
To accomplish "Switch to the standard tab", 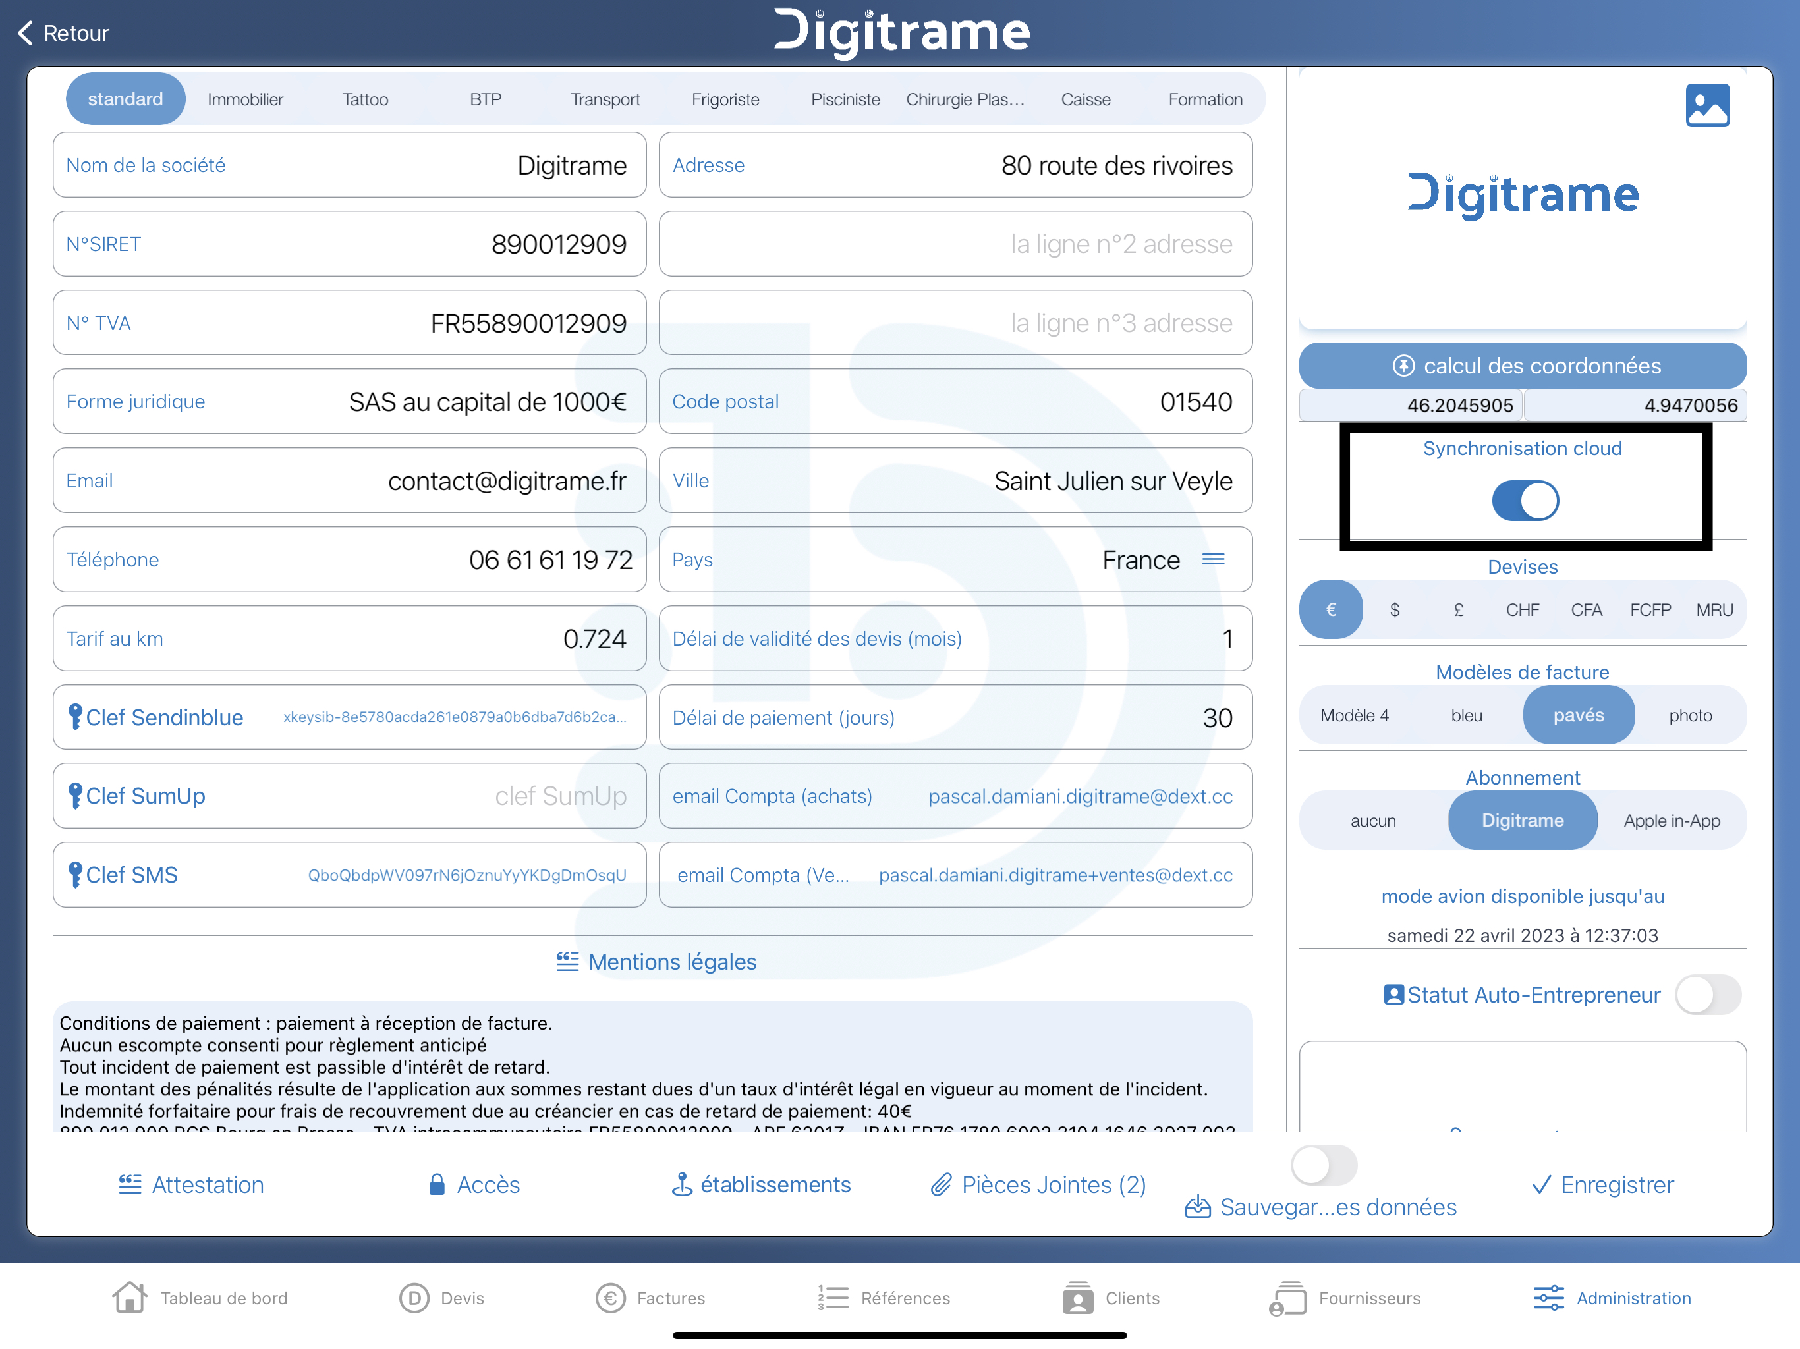I will [125, 99].
